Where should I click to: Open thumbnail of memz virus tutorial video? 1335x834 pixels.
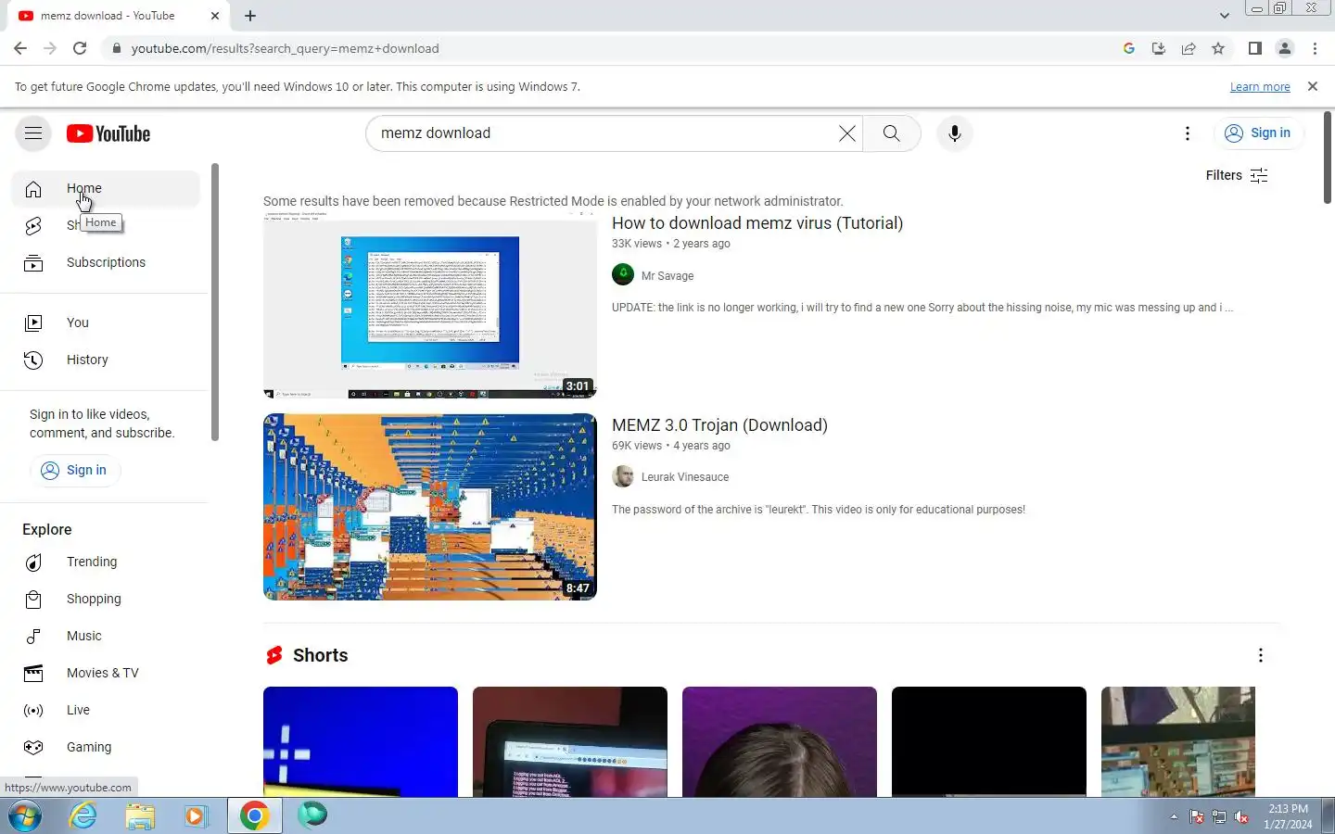tap(430, 305)
